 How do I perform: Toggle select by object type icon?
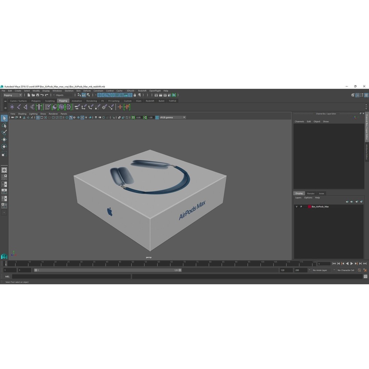pos(84,95)
